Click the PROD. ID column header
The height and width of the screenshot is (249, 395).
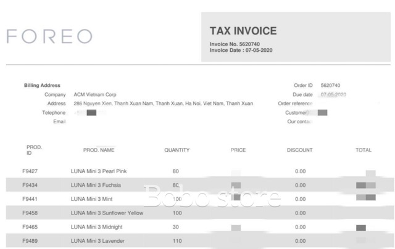point(35,150)
